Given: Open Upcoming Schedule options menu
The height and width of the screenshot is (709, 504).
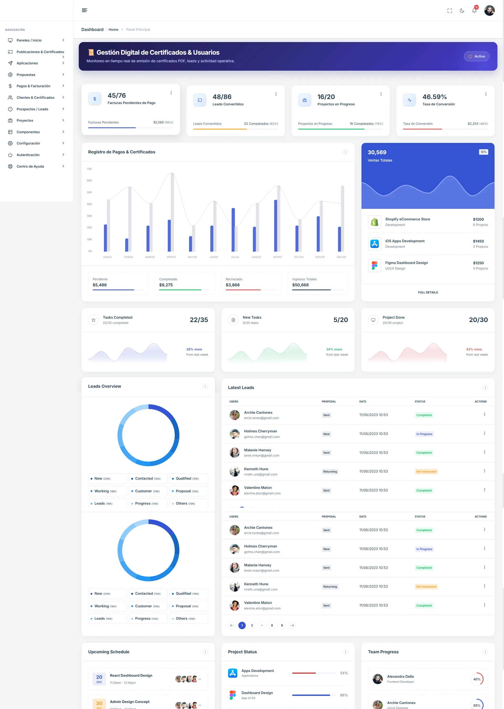Looking at the screenshot, I should point(206,652).
